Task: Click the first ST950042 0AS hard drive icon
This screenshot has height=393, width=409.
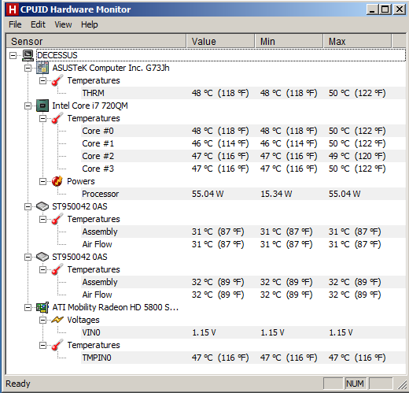Action: pos(42,206)
